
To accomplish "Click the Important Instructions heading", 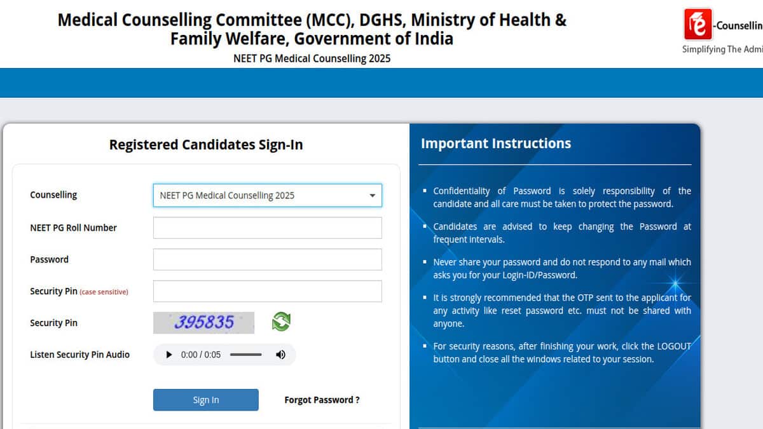I will 496,144.
